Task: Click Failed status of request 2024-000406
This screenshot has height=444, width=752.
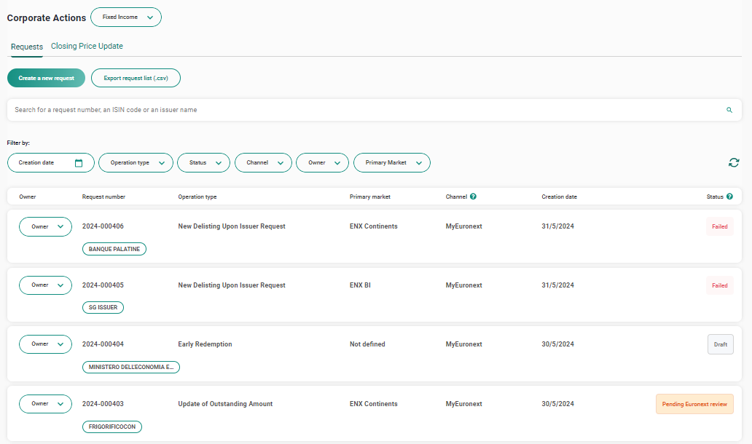Action: point(719,226)
